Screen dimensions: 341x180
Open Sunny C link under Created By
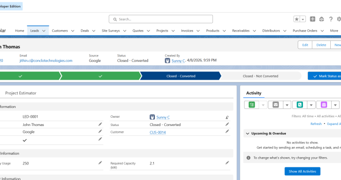point(178,61)
